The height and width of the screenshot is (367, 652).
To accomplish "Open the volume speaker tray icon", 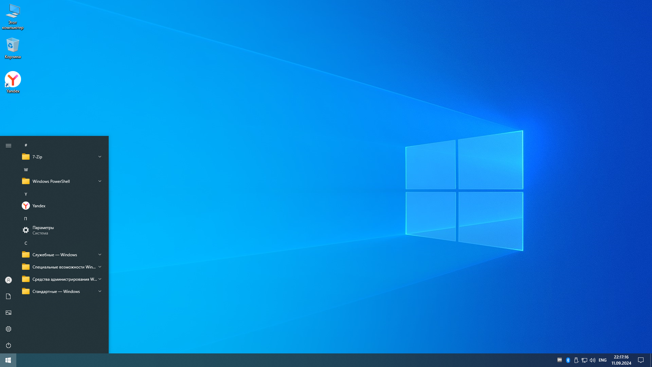I will coord(593,360).
